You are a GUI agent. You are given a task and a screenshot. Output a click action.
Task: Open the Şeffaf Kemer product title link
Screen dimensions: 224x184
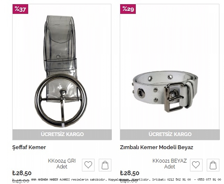coord(29,147)
